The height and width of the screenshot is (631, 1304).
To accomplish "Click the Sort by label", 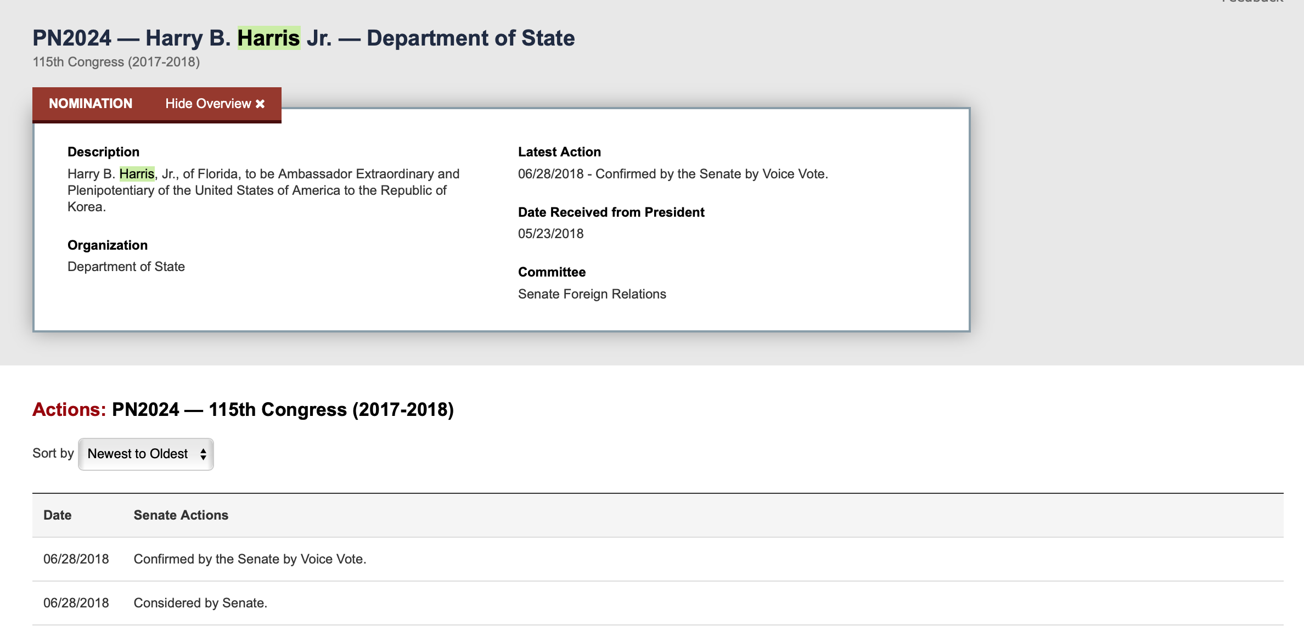I will (x=53, y=453).
